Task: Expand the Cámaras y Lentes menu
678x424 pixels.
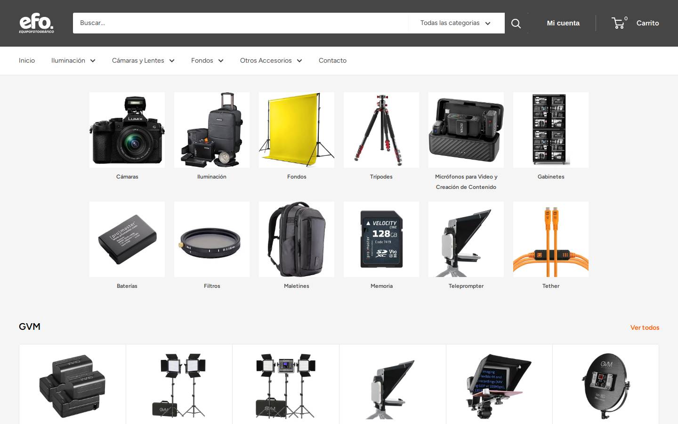Action: click(143, 60)
